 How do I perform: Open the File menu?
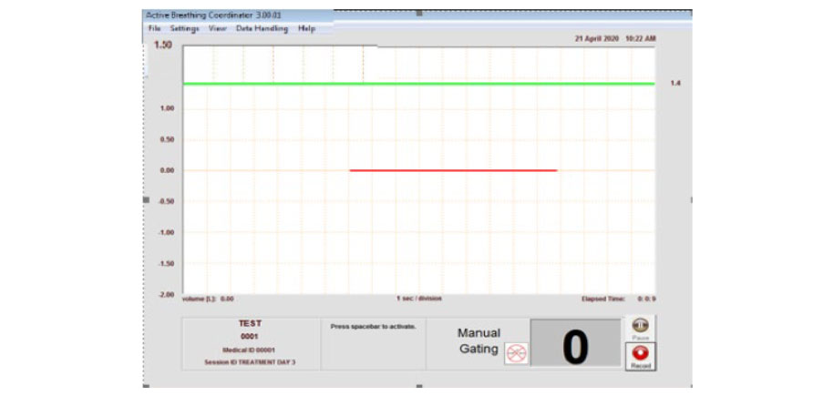154,29
